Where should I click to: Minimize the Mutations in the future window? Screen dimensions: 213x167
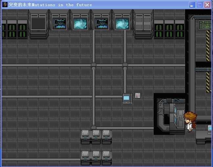(192, 5)
